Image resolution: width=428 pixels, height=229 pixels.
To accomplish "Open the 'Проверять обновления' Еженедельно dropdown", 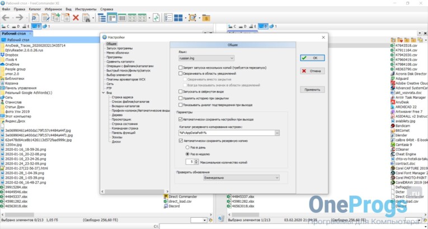I will tap(241, 178).
